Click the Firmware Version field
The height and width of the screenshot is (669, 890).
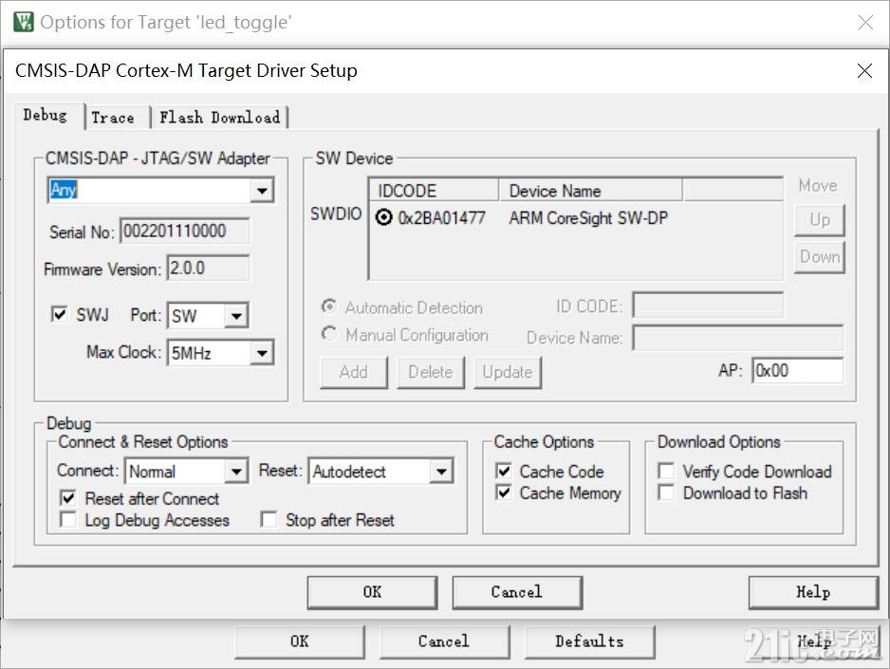[208, 268]
